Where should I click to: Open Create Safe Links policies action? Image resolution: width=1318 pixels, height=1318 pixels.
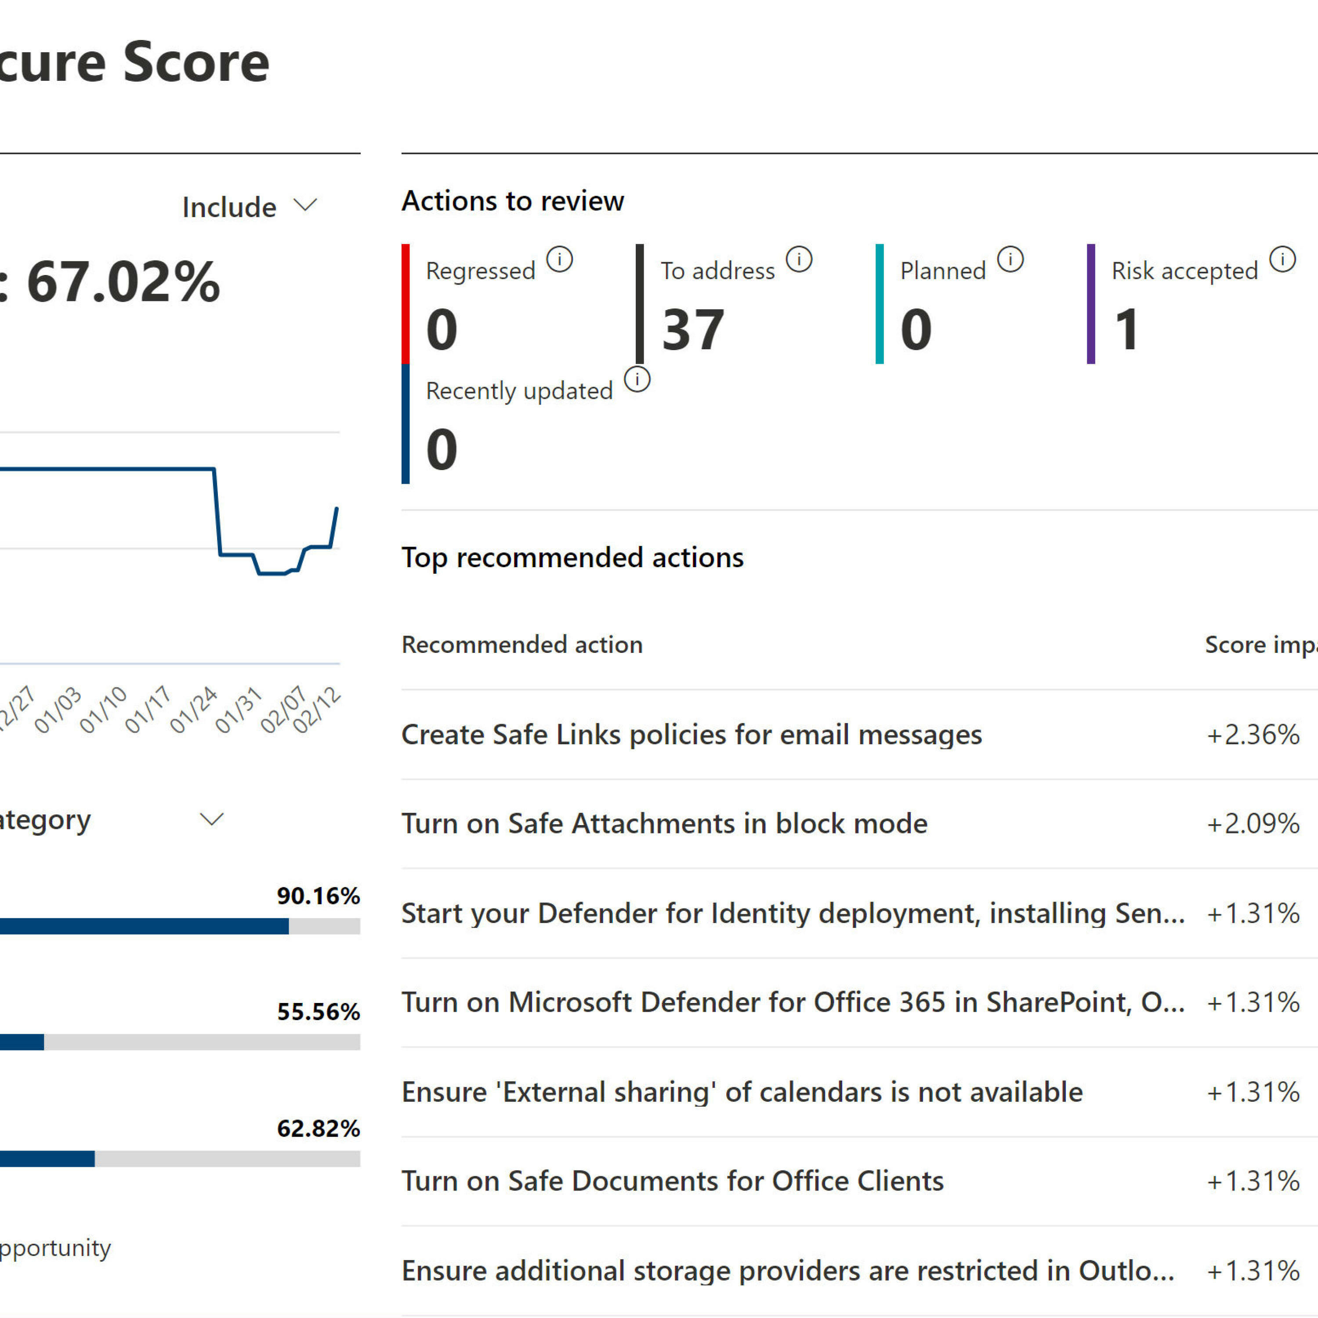point(691,735)
